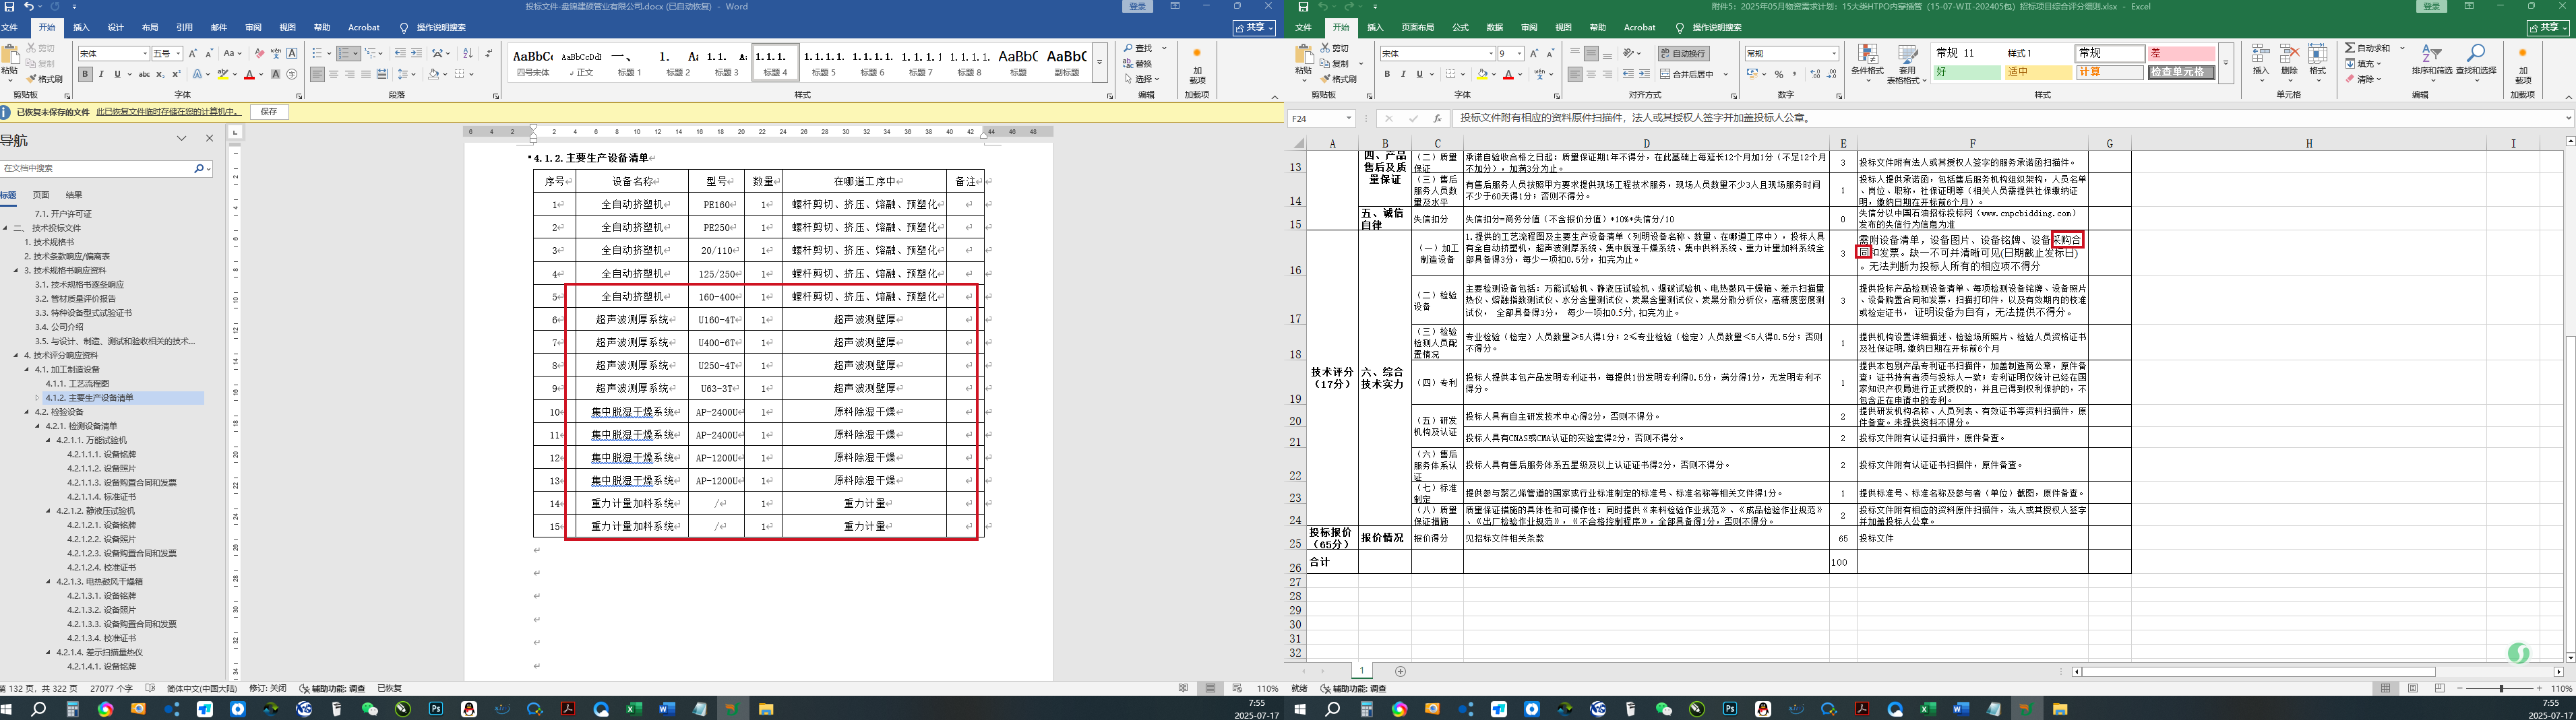Open the number format dropdown (常规) in Excel

[1834, 53]
